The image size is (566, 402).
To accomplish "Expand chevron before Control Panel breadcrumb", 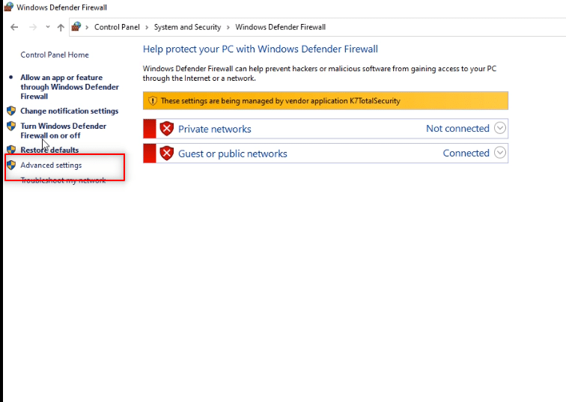I will (x=87, y=28).
